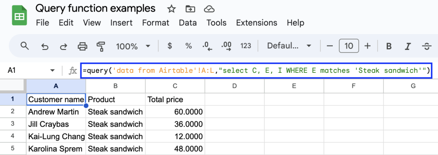Select the Total price header cell
This screenshot has height=155, width=438.
click(175, 99)
